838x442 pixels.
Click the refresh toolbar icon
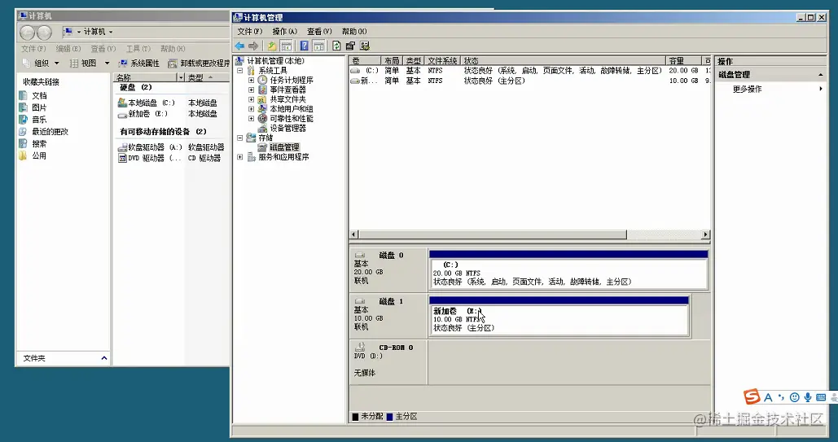[x=336, y=46]
